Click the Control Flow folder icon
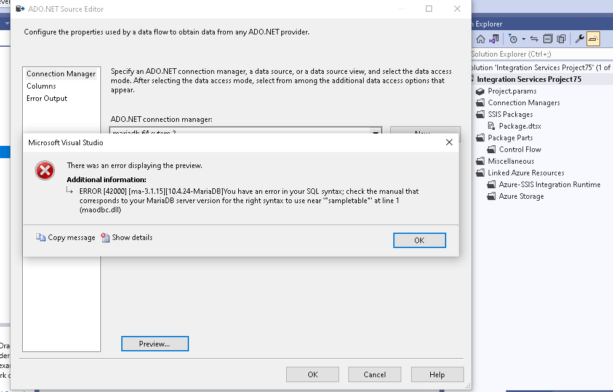The height and width of the screenshot is (392, 613). coord(491,150)
